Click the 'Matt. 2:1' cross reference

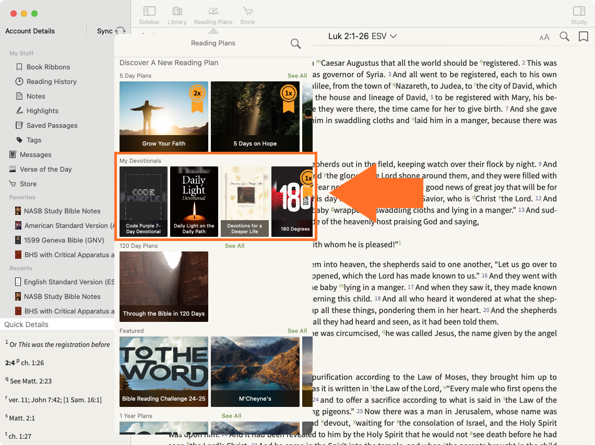(22, 418)
